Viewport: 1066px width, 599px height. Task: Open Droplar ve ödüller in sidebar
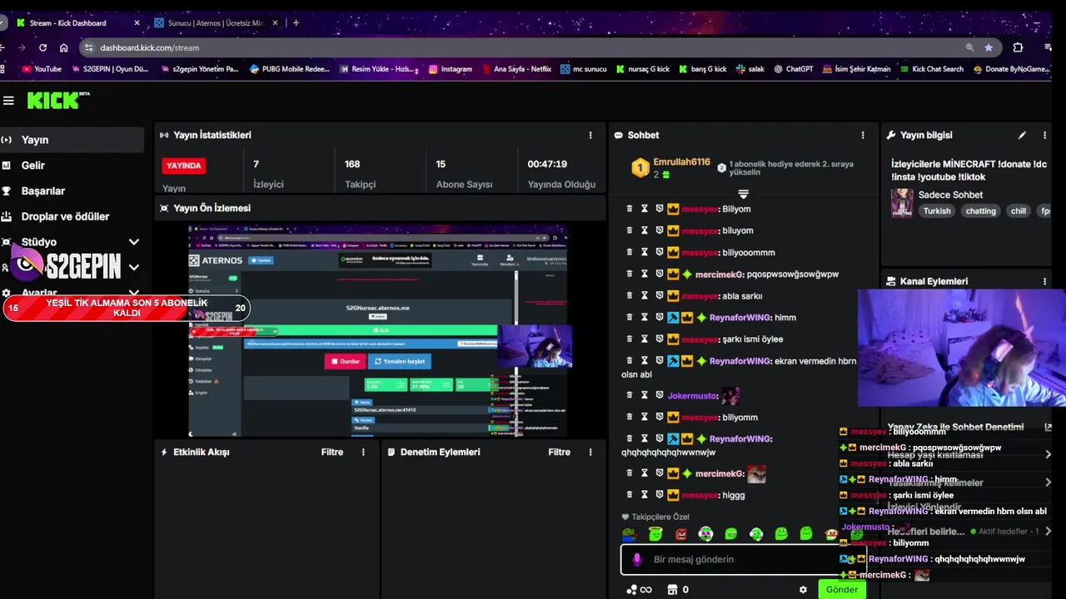click(x=72, y=216)
